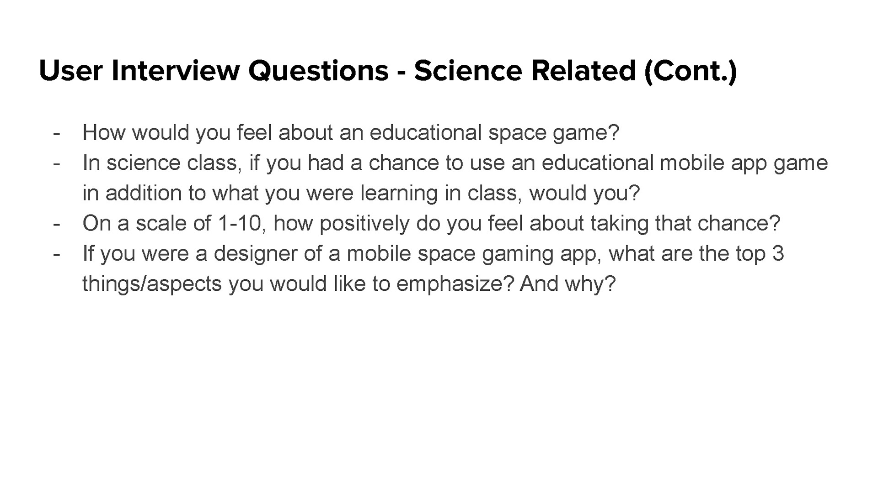Click the slide title 'User Interview Questions'

coord(214,70)
